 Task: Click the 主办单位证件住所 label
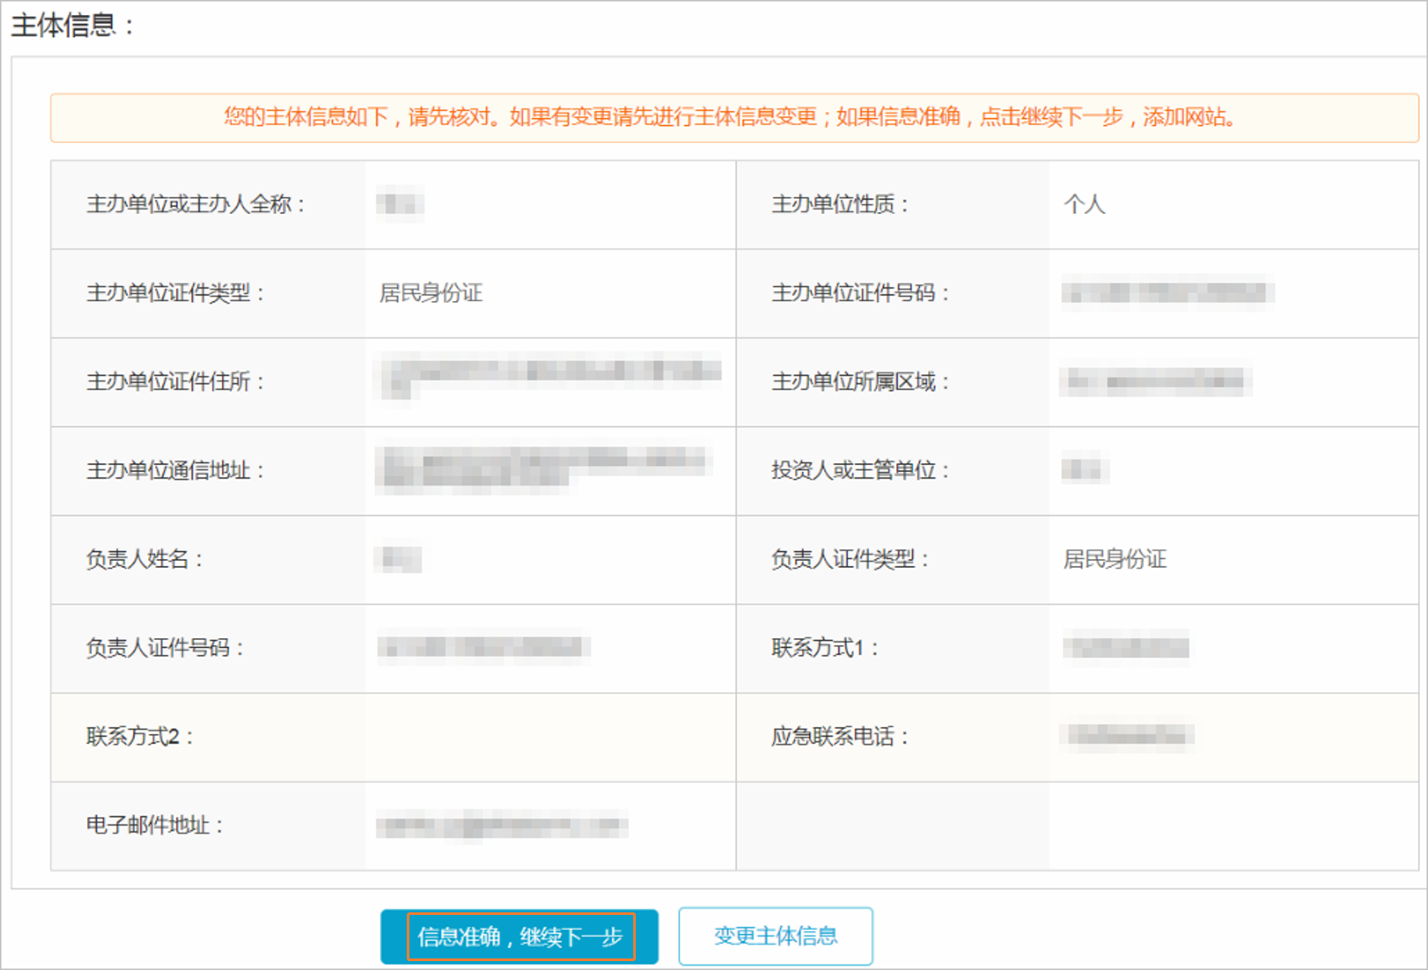[x=175, y=382]
